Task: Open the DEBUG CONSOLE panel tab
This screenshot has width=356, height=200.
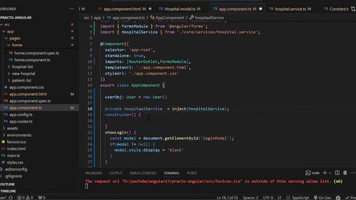Action: coord(143,173)
